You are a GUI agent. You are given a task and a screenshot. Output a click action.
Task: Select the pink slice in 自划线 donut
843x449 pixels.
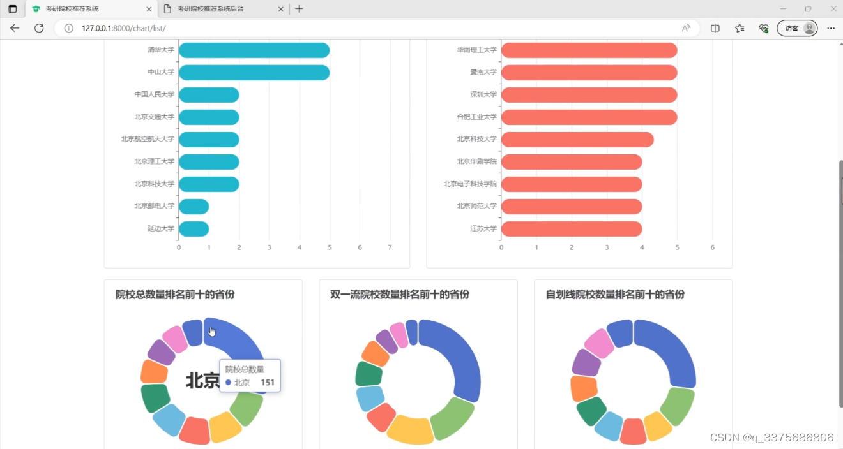click(599, 343)
